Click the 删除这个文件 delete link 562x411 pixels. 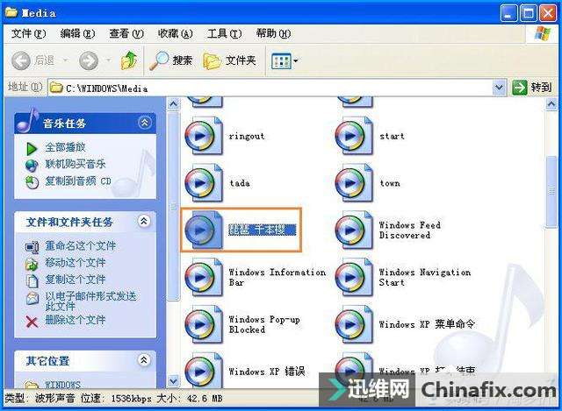pos(75,320)
